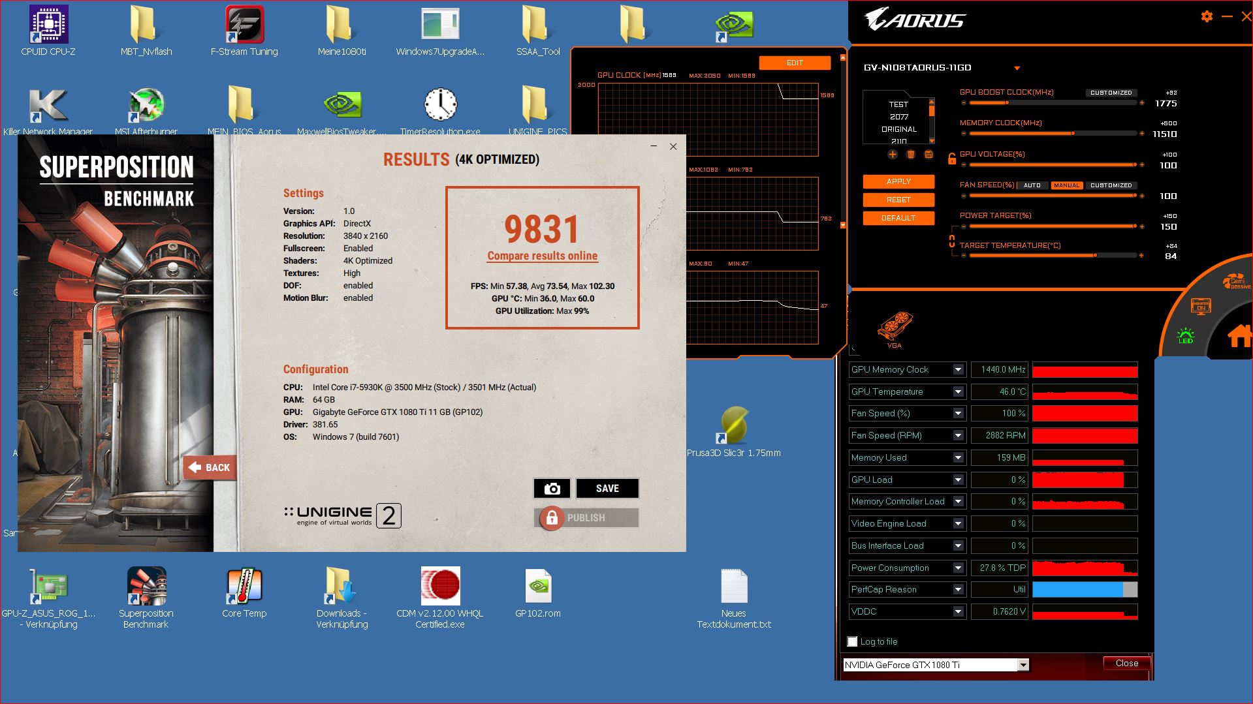Open the Fan Speed (%) sensor dropdown
The width and height of the screenshot is (1253, 704).
click(958, 414)
